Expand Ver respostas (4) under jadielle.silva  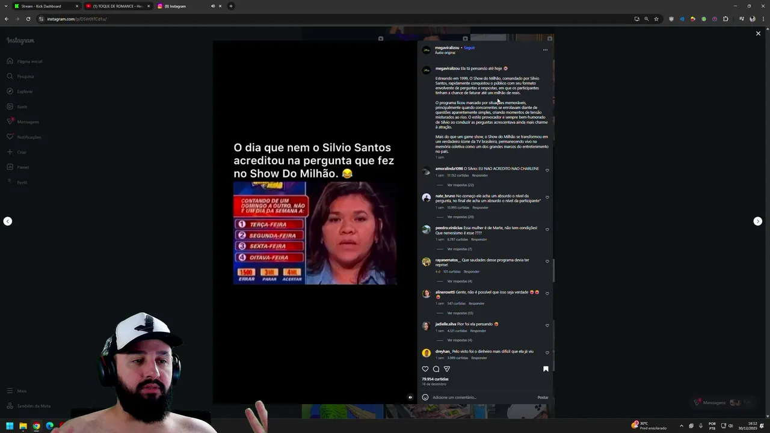tap(459, 340)
